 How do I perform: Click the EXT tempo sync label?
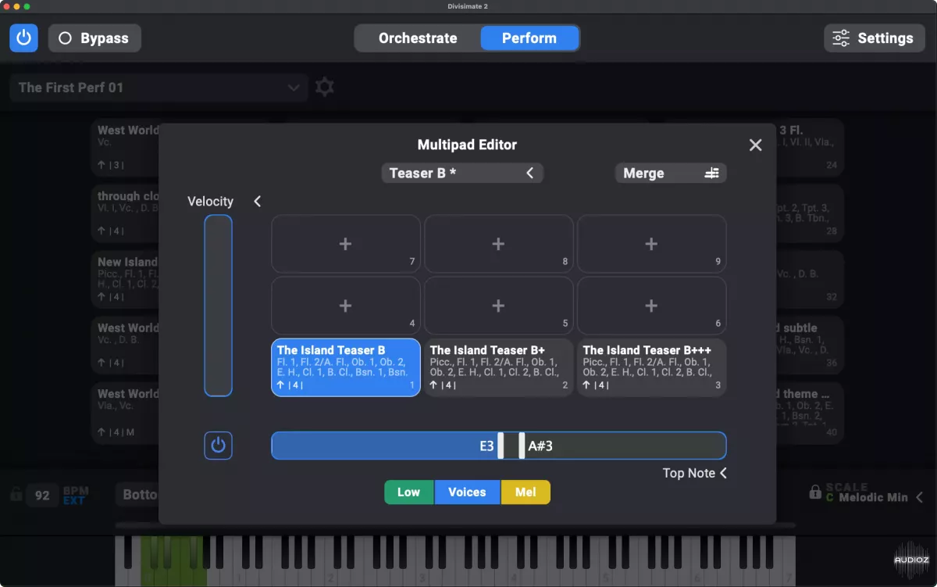pyautogui.click(x=74, y=501)
